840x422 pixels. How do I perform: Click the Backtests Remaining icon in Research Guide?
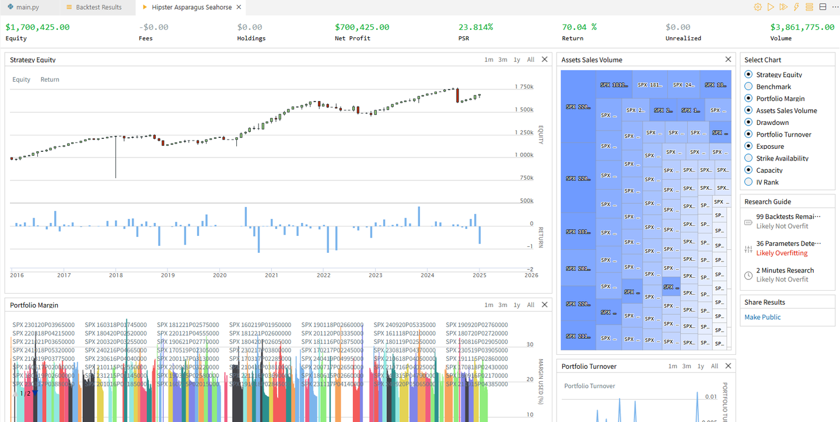pos(749,221)
